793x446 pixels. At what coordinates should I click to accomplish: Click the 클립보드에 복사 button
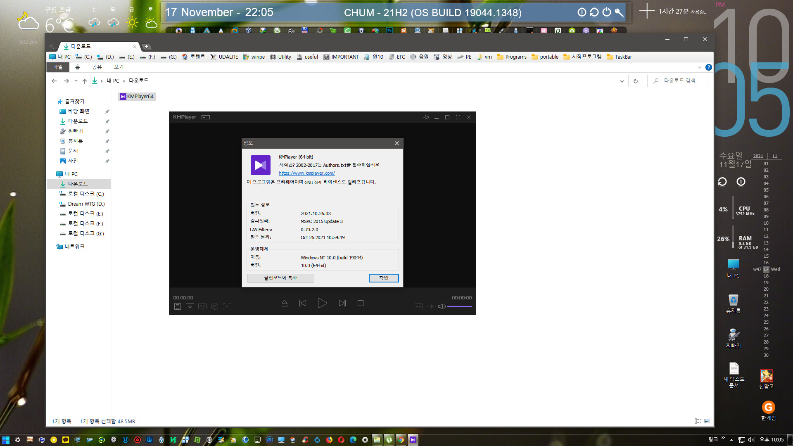[x=280, y=278]
